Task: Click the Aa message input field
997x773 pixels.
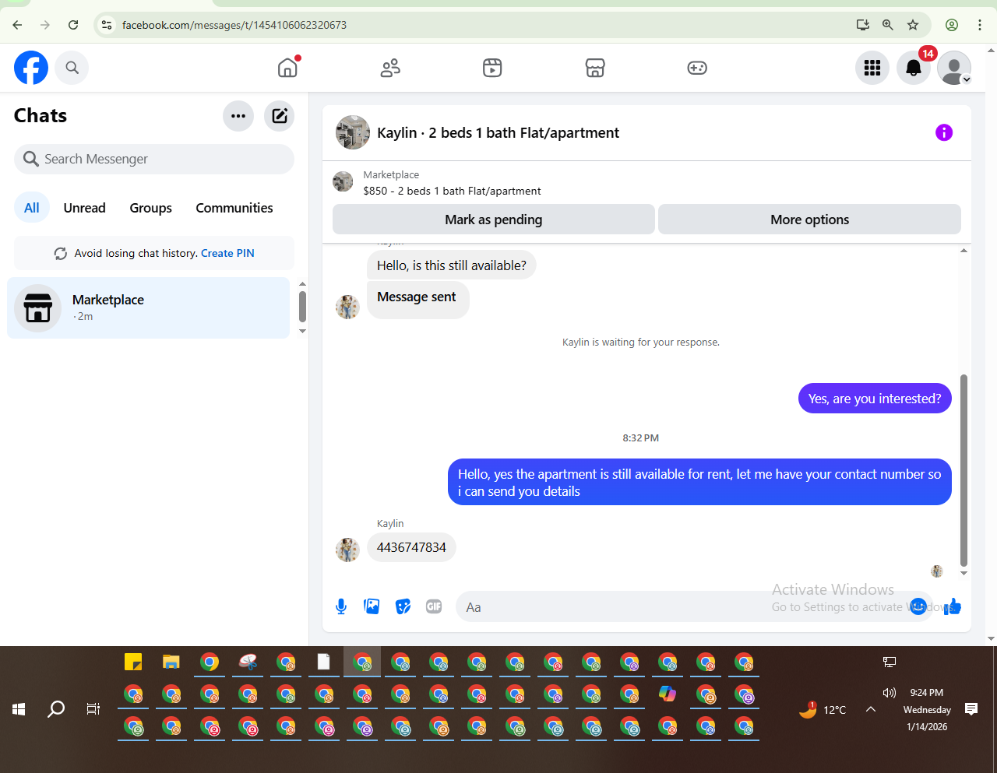Action: 682,606
